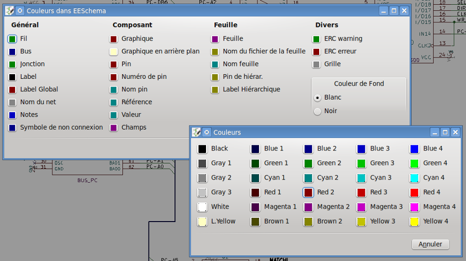Open the Bus color swatch

click(x=12, y=52)
